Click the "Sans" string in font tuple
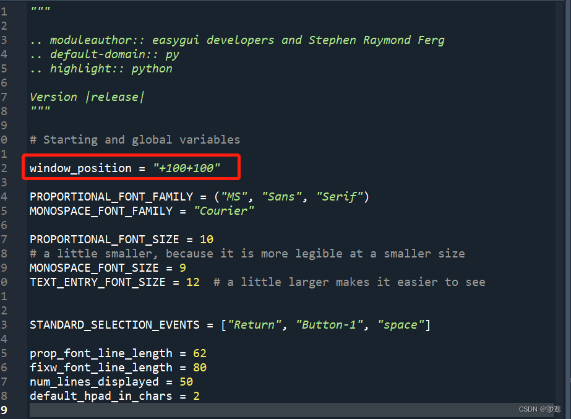 coord(282,197)
